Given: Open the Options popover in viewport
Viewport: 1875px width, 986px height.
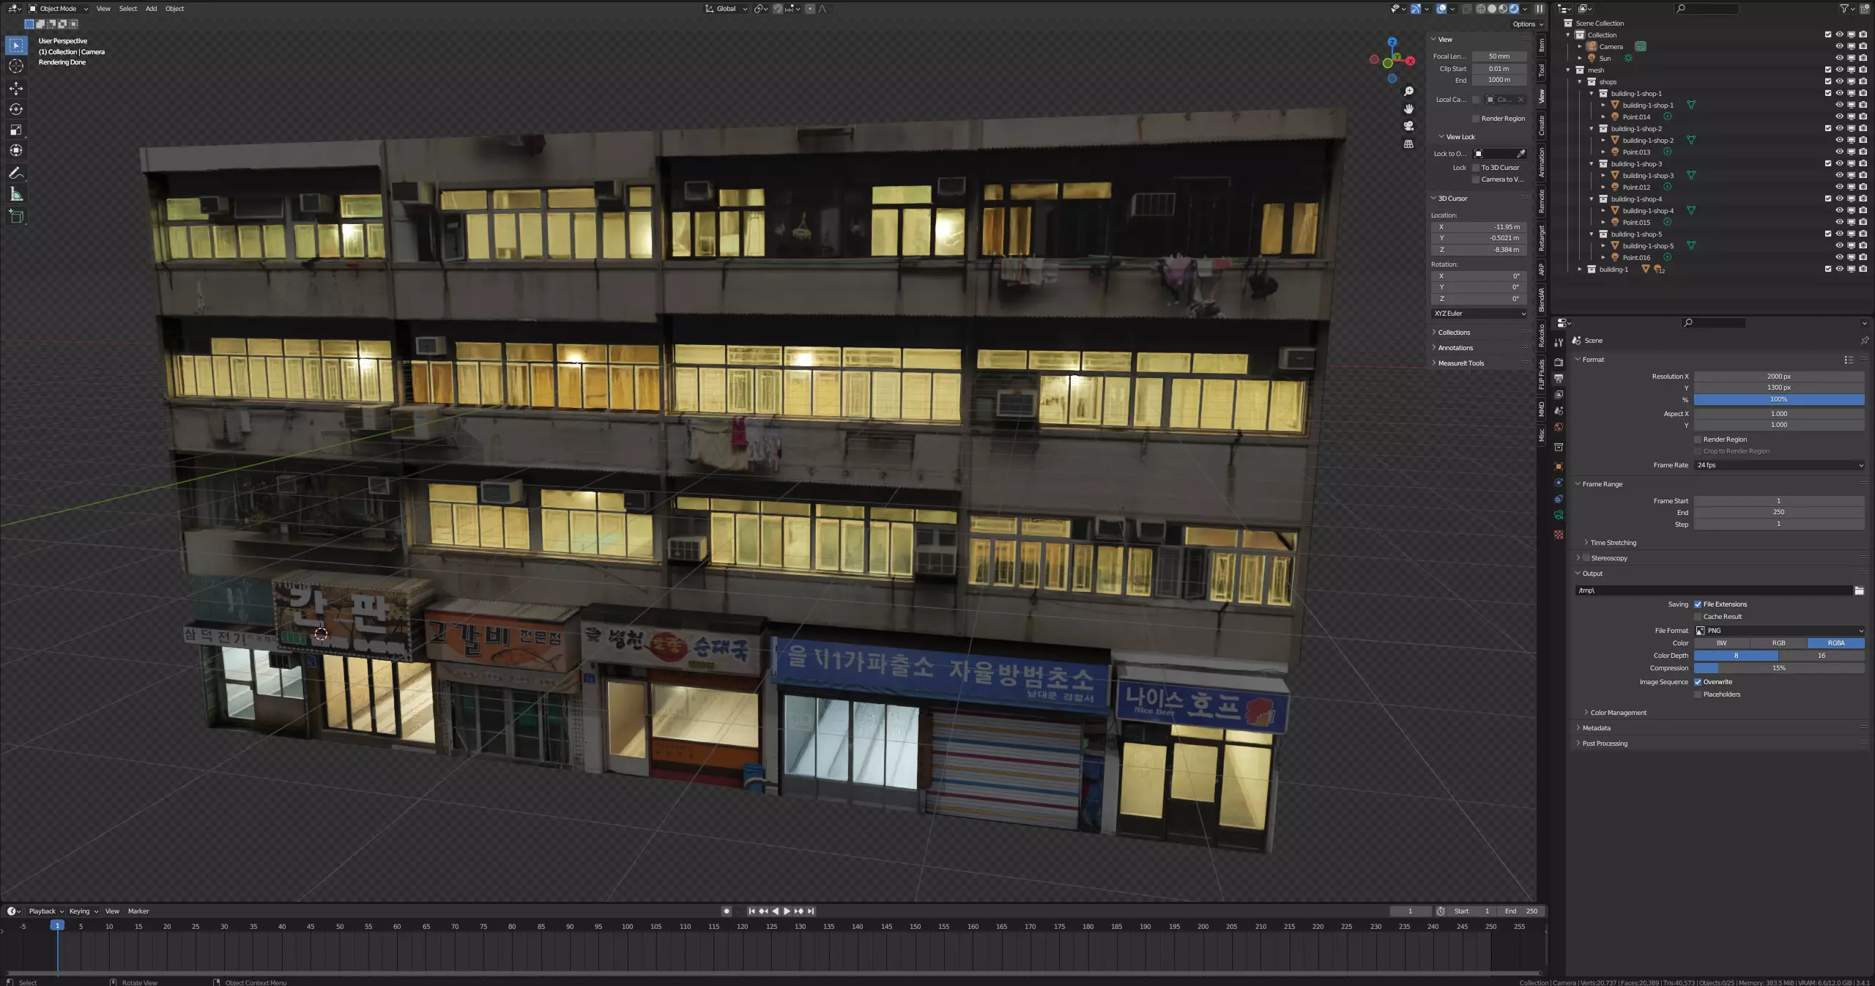Looking at the screenshot, I should pos(1528,24).
